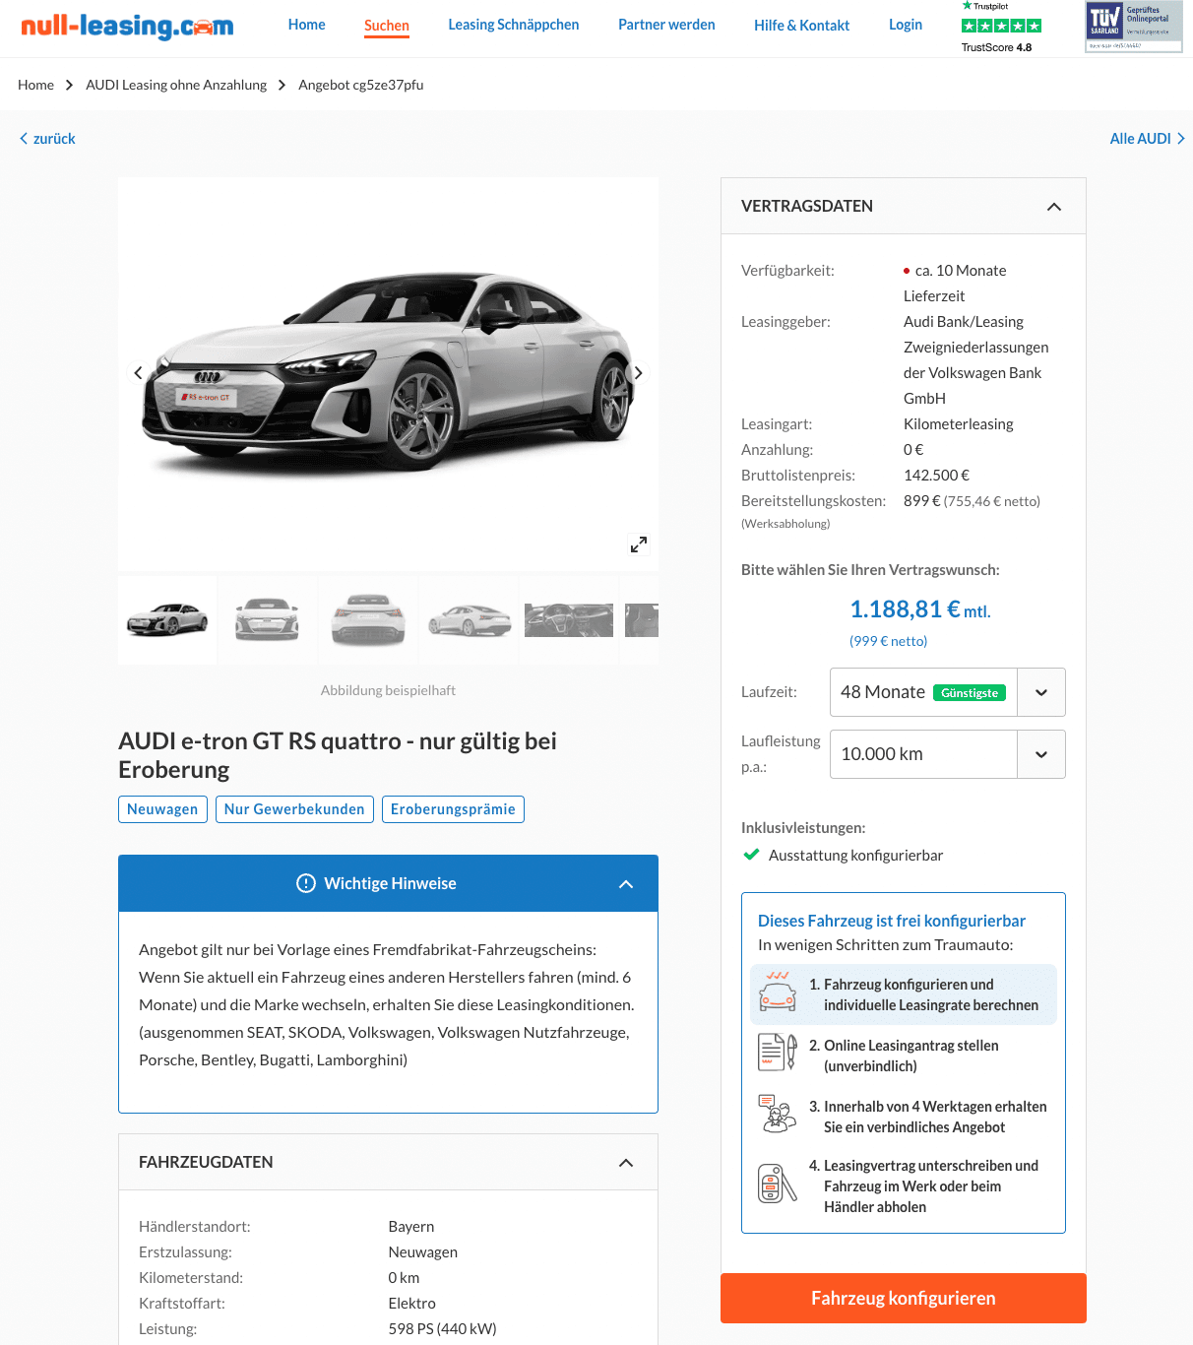Click the Home breadcrumb link
The image size is (1193, 1345).
(36, 85)
